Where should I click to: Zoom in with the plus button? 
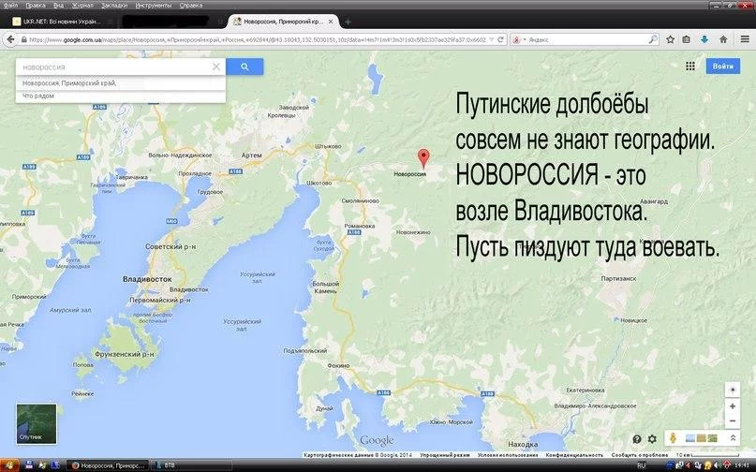click(733, 406)
